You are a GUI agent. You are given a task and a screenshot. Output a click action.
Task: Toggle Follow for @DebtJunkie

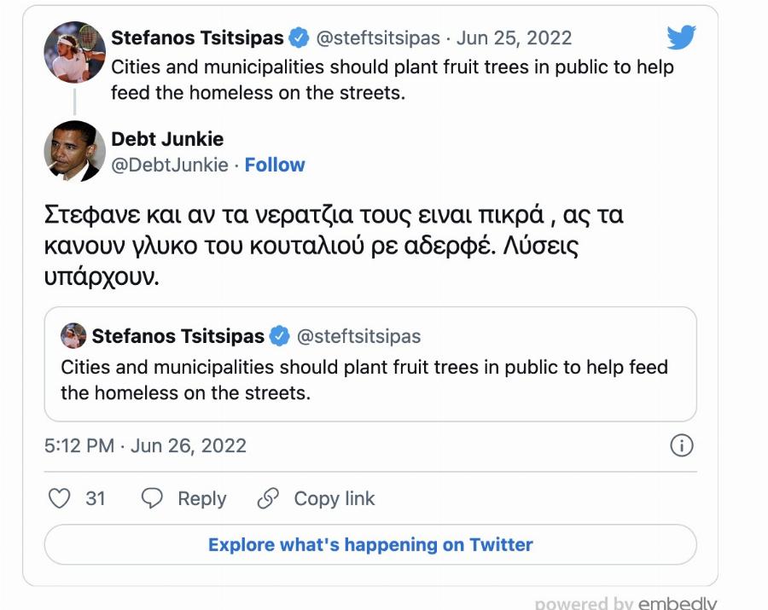pyautogui.click(x=275, y=165)
